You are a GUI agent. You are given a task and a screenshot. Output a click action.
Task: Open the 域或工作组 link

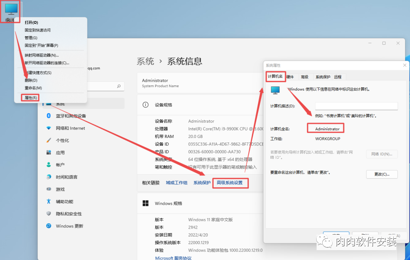pos(177,183)
